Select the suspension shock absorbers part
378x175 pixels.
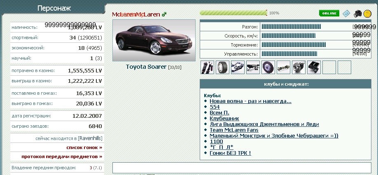click(x=207, y=67)
